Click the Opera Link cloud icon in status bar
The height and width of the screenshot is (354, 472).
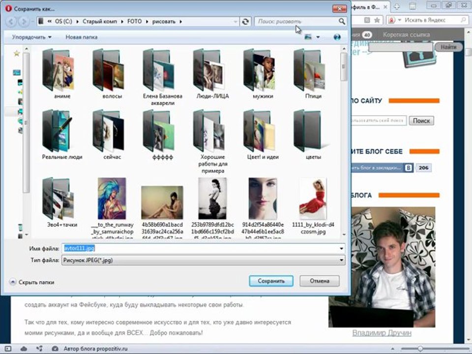24,349
